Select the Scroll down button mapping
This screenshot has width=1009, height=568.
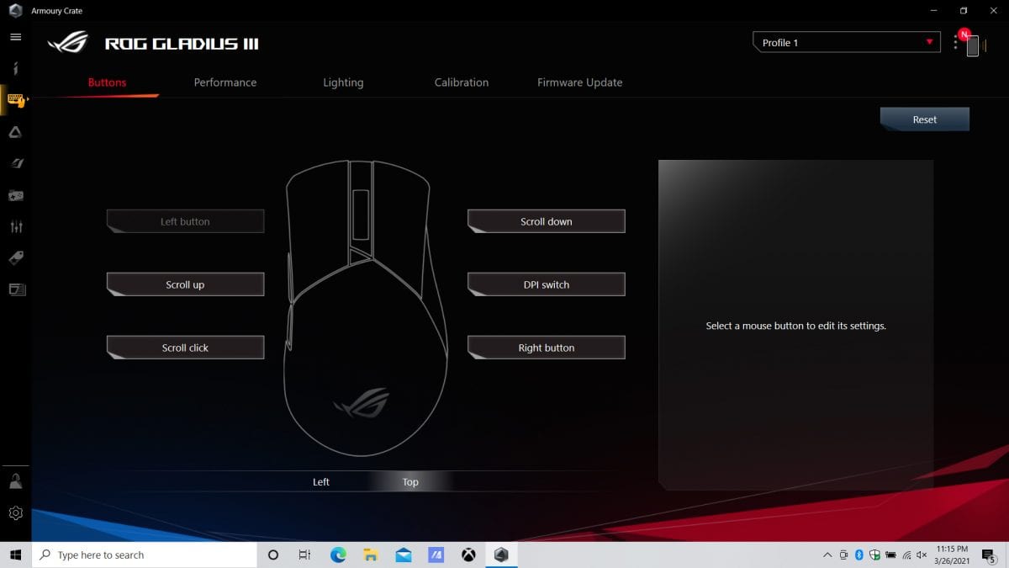547,221
